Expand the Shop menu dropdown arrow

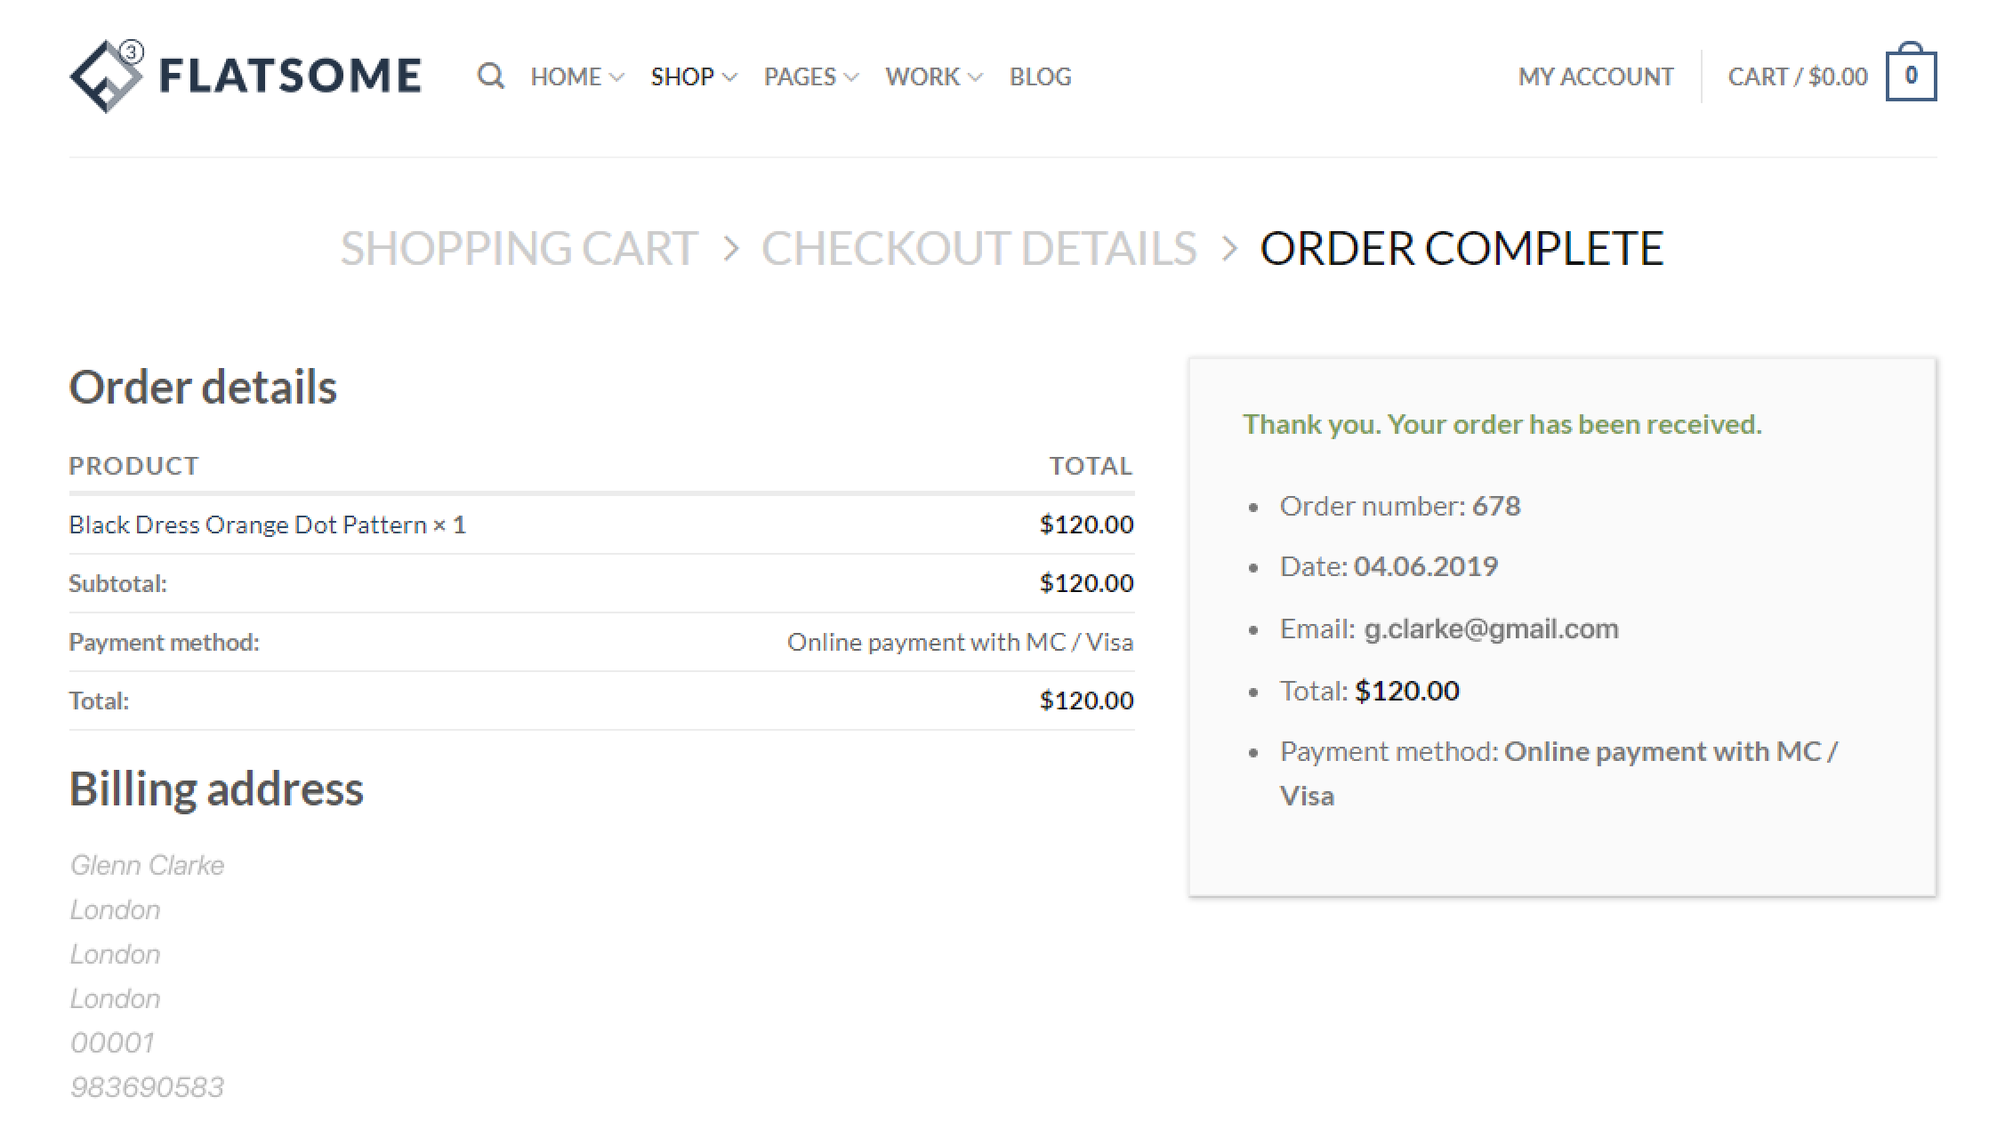pos(730,77)
